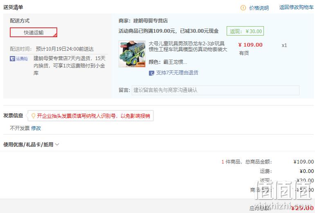Expand the 使用优惠/礼品卡/抵用 section heading

(x=28, y=145)
